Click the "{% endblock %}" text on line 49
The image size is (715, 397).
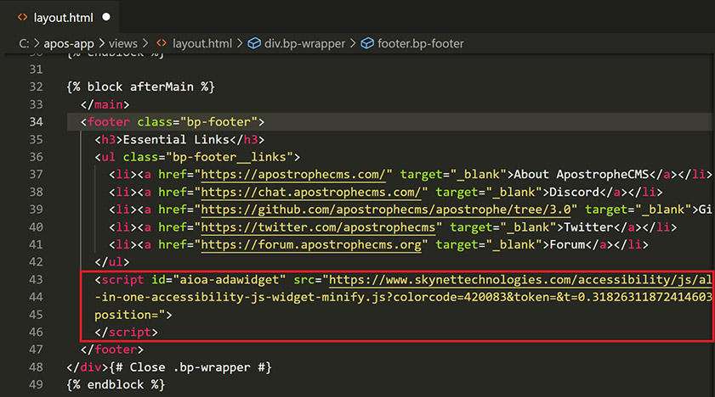coord(116,385)
